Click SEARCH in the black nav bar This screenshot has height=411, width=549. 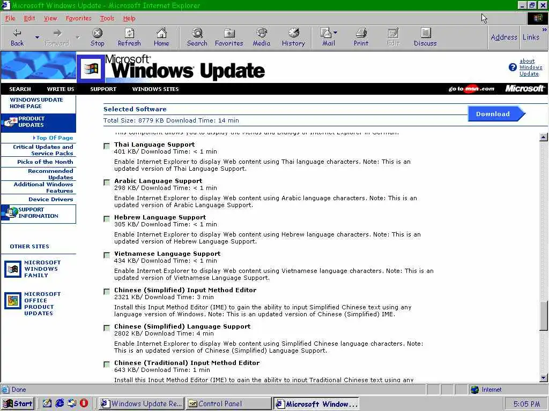[x=20, y=89]
